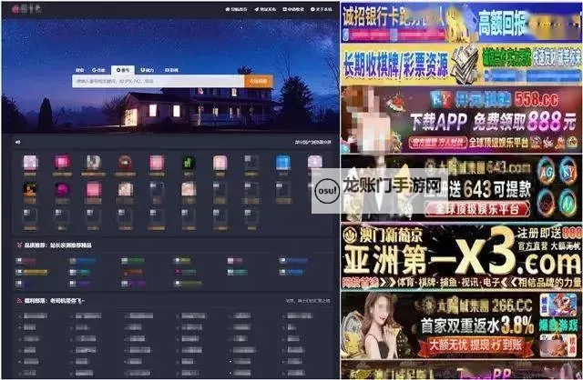The image size is (583, 380).
Task: Open the green-on-black site icon in the grid
Action: point(189,163)
